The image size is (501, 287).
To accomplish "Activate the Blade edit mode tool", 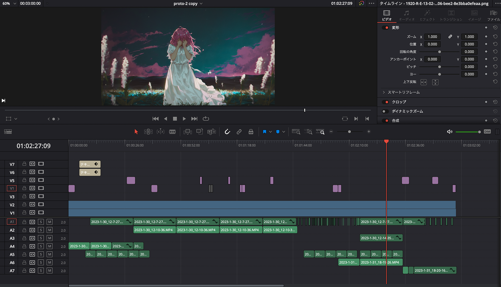I will pos(172,132).
